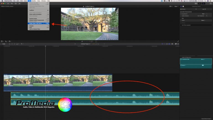Open the File menu
213x120 pixels.
[14, 1]
